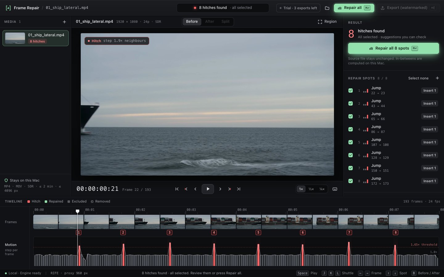Screen dimensions: 444x277
Task: Go to next hitch marker
Action: pos(229,189)
